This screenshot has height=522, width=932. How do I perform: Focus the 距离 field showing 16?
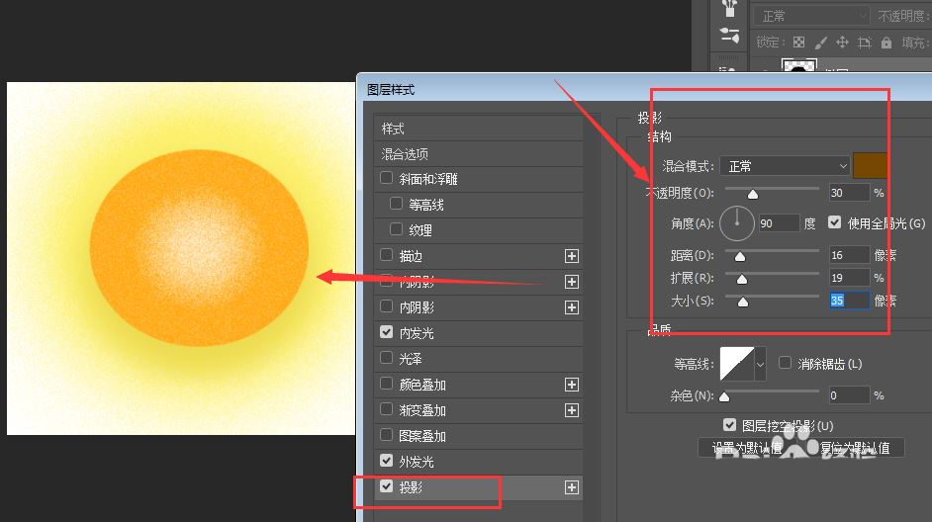(x=849, y=255)
